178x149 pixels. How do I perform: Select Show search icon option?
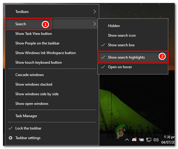click(133, 35)
